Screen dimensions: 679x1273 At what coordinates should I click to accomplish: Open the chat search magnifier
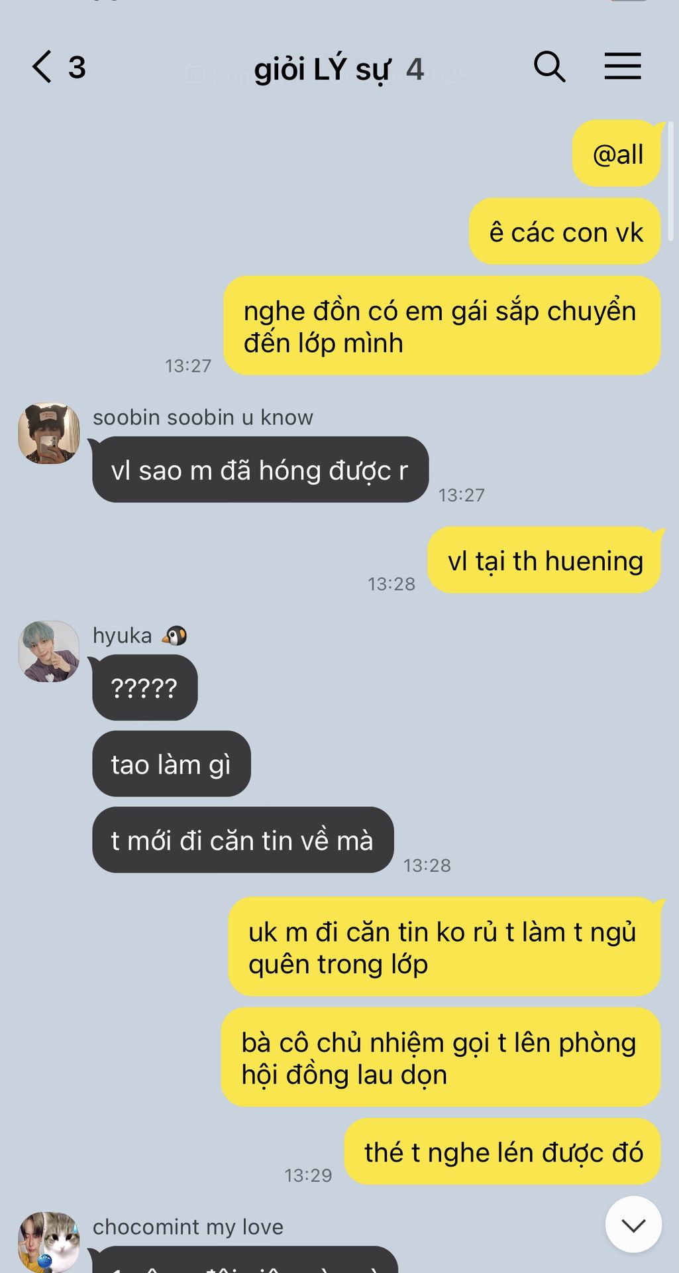(549, 66)
